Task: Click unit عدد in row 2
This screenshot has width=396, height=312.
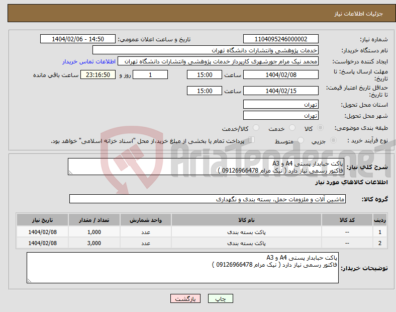Action: (146, 243)
